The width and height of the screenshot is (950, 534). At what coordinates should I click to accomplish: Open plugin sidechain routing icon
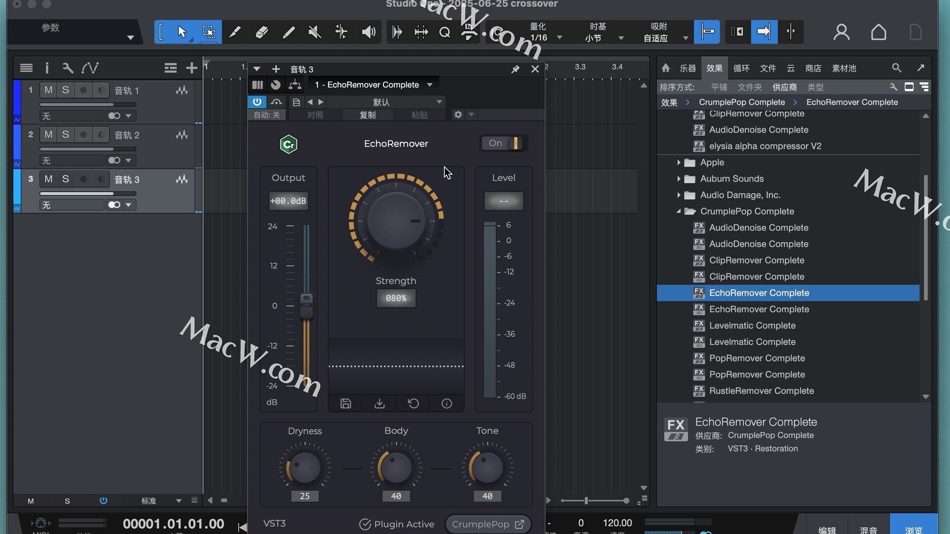click(295, 85)
